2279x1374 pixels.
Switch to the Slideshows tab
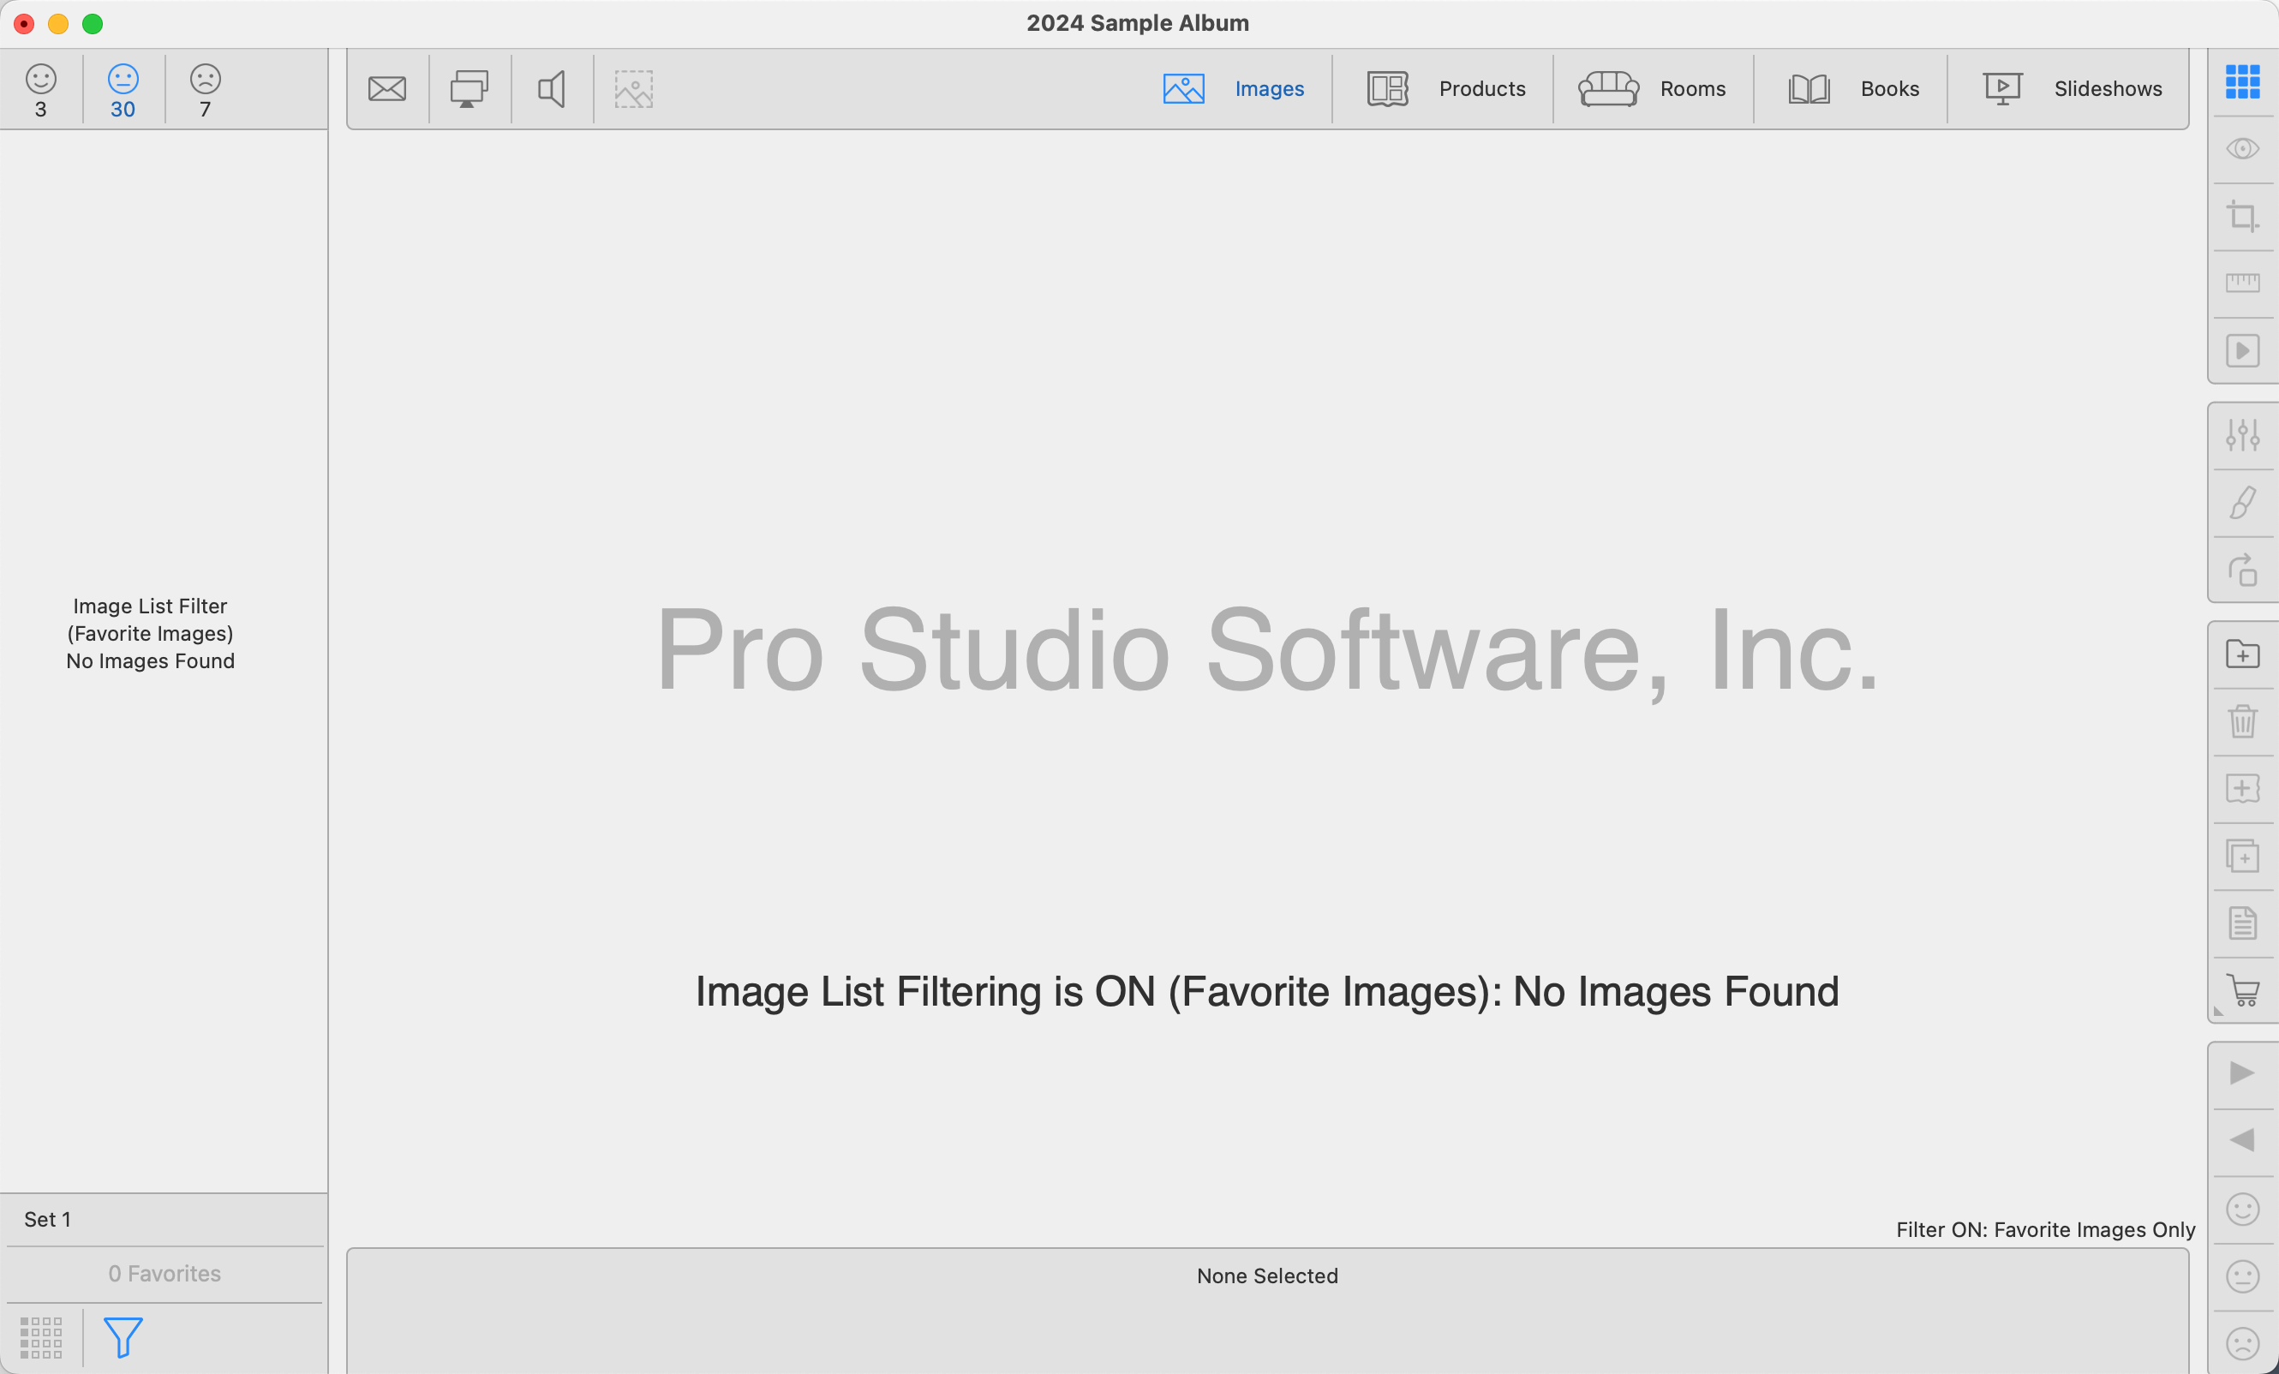click(2072, 89)
